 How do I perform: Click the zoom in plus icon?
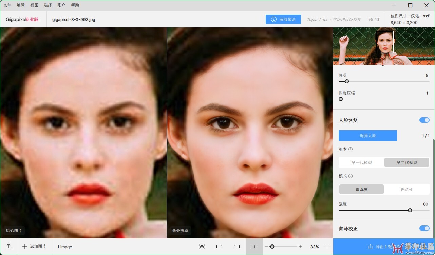pos(300,247)
